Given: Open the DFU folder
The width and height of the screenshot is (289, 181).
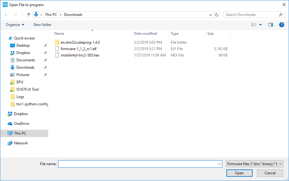Looking at the screenshot, I should point(20,82).
